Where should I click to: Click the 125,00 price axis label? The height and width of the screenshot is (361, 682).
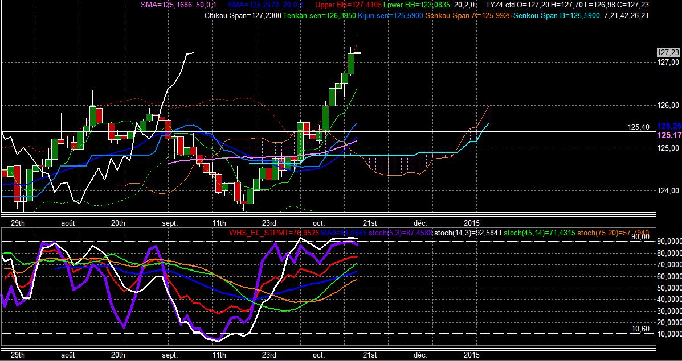point(668,148)
